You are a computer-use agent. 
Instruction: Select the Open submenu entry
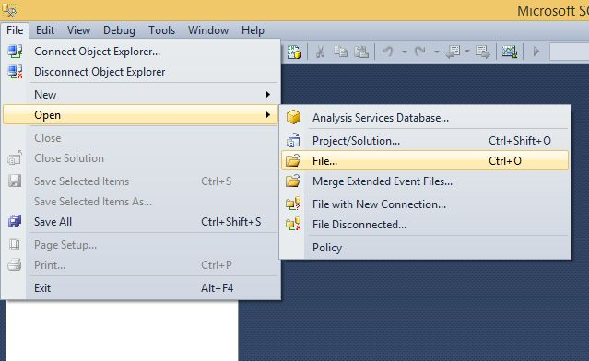141,115
